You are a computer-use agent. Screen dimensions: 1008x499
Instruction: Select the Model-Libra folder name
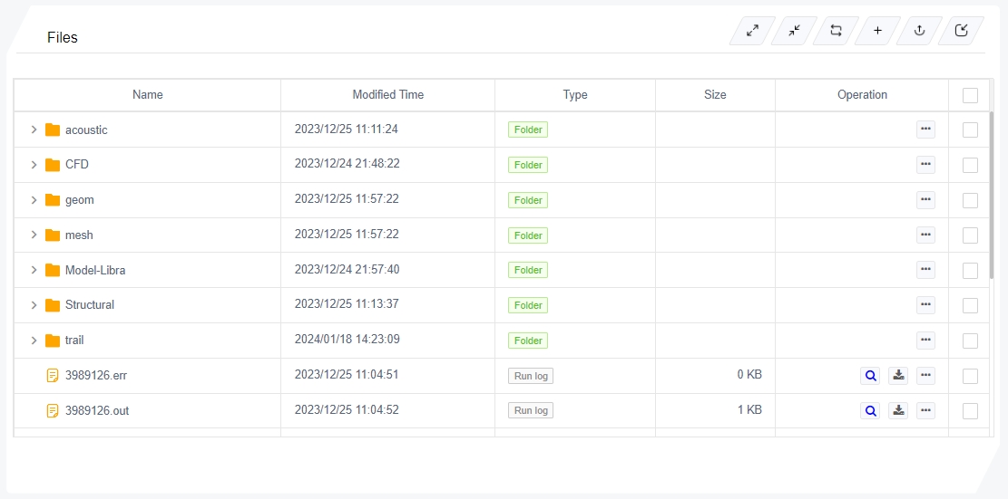[x=95, y=271]
